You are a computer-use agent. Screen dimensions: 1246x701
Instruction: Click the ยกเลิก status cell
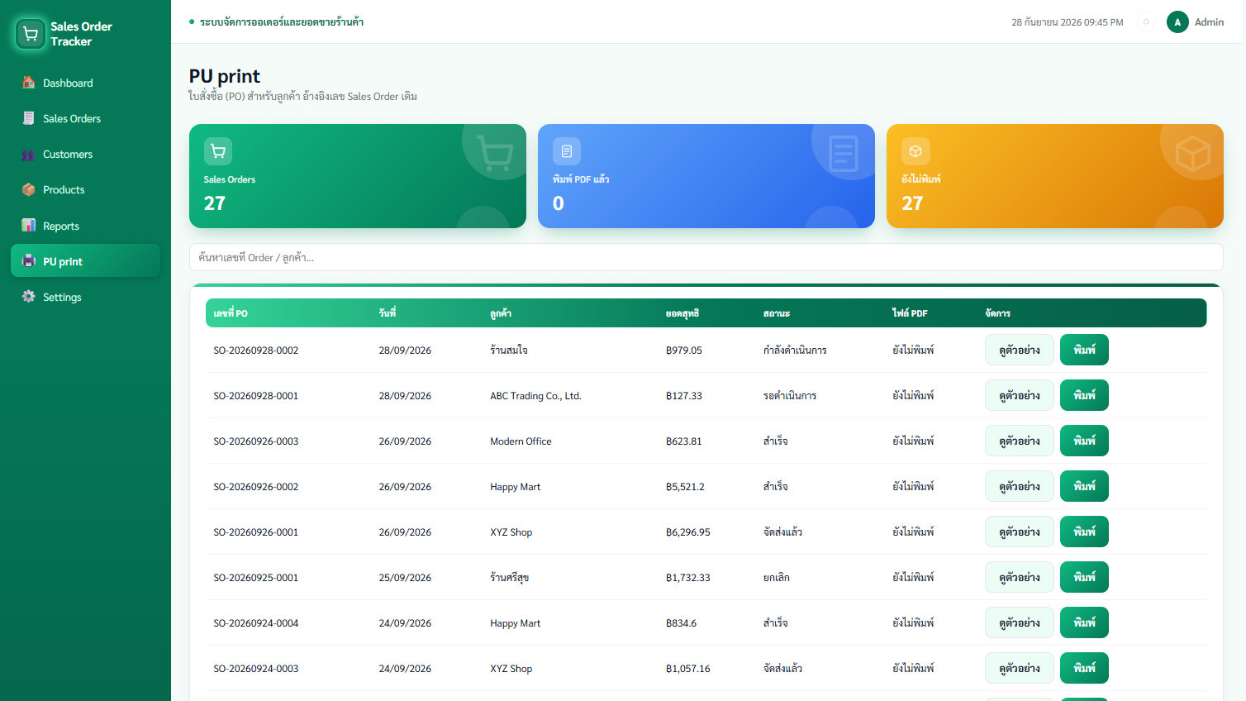click(777, 578)
